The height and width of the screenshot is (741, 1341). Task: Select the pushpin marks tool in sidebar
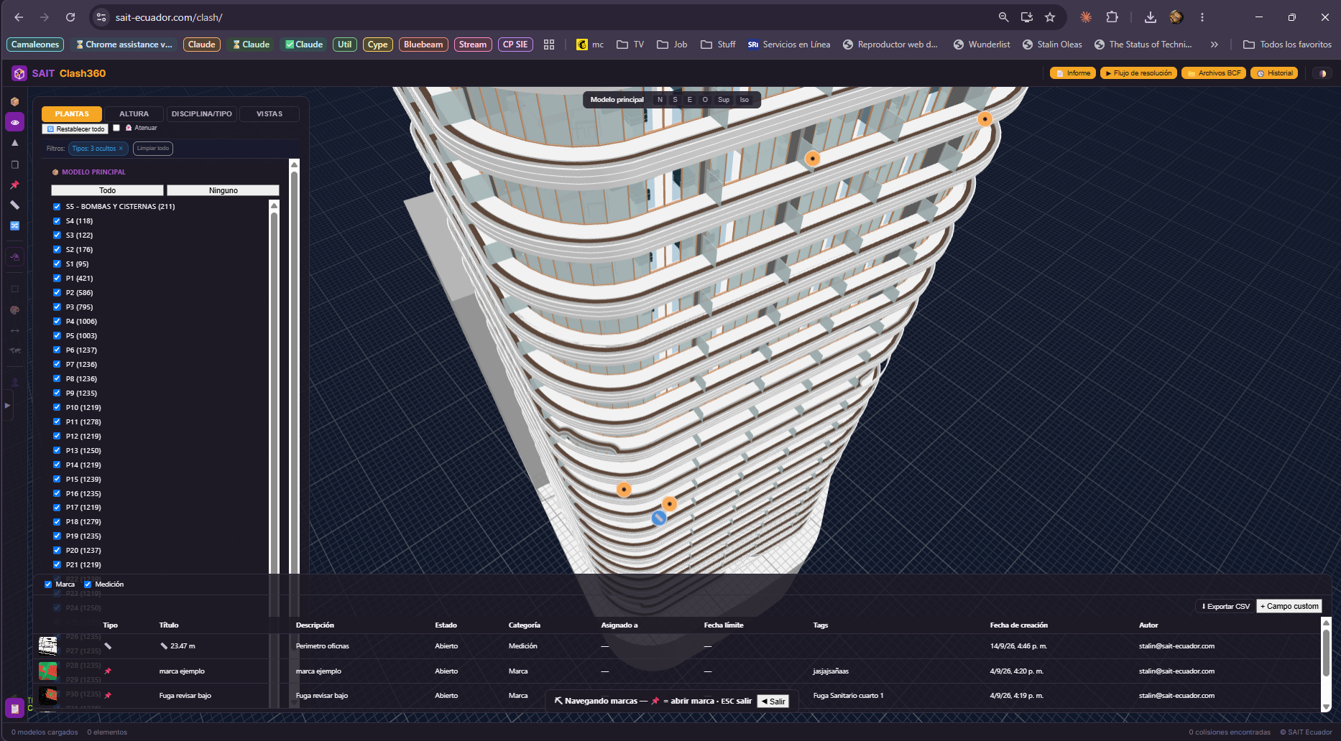tap(14, 185)
